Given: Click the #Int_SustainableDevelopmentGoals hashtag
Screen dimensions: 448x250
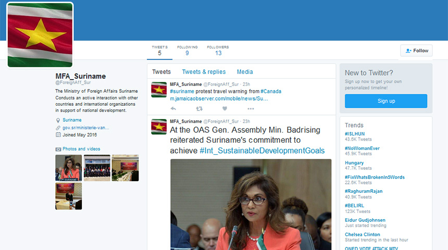Looking at the screenshot, I should coord(262,151).
